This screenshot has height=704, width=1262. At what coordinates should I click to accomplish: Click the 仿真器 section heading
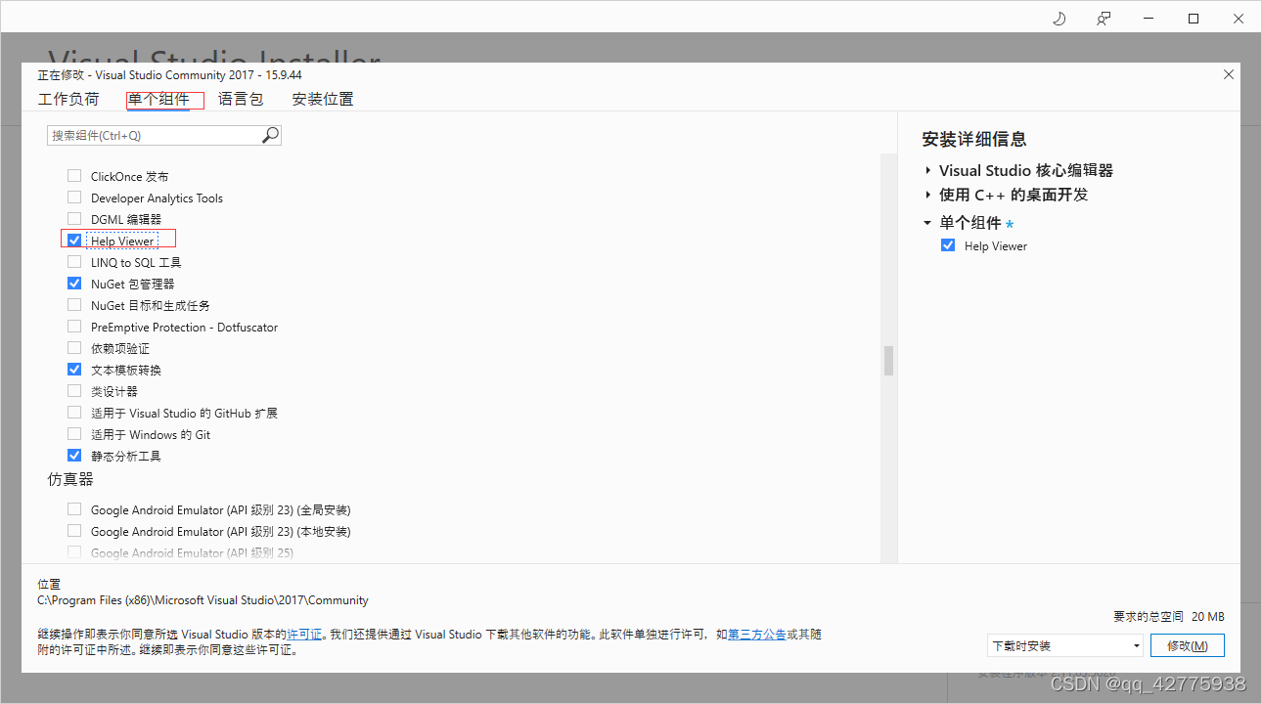pyautogui.click(x=70, y=480)
